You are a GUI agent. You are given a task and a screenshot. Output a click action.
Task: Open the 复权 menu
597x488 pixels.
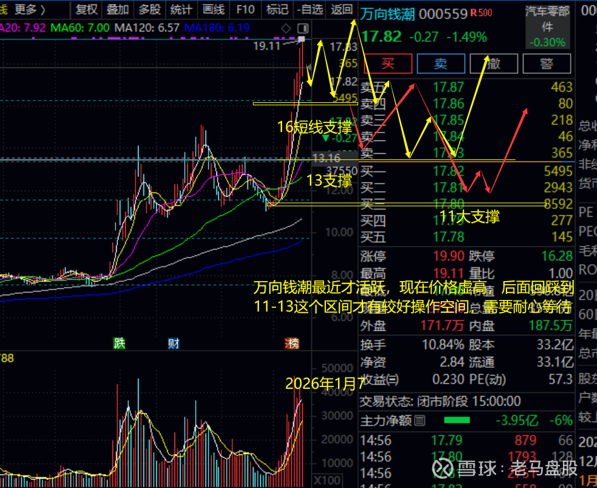(x=86, y=9)
